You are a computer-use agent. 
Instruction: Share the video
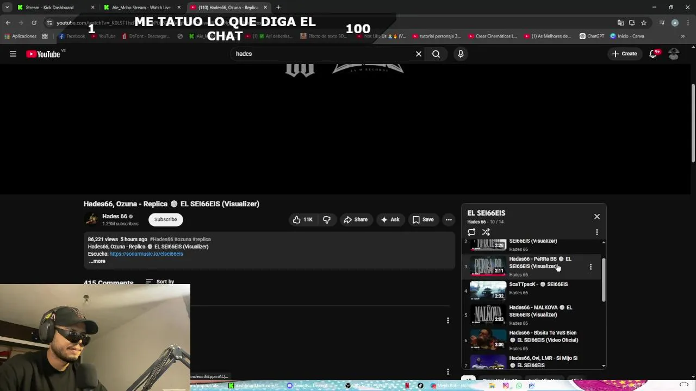point(356,219)
